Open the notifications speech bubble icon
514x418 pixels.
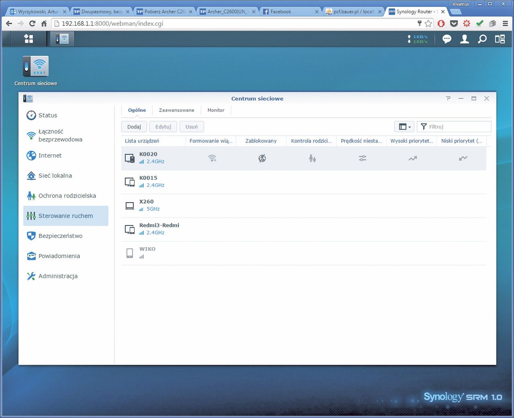447,39
